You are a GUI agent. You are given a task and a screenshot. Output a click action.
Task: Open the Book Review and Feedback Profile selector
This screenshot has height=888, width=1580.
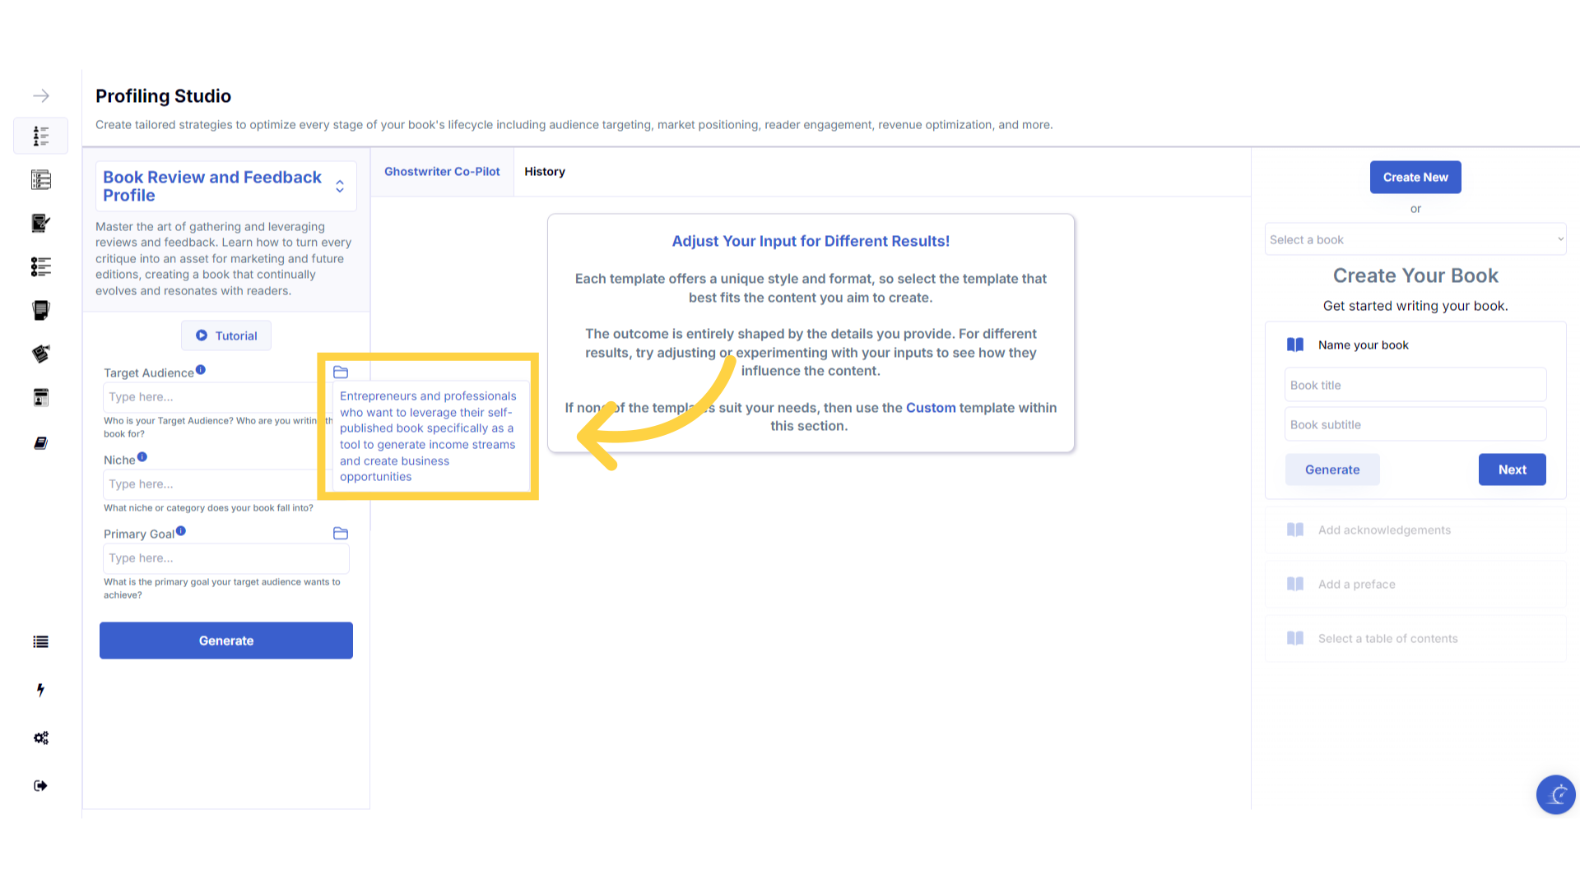(225, 187)
